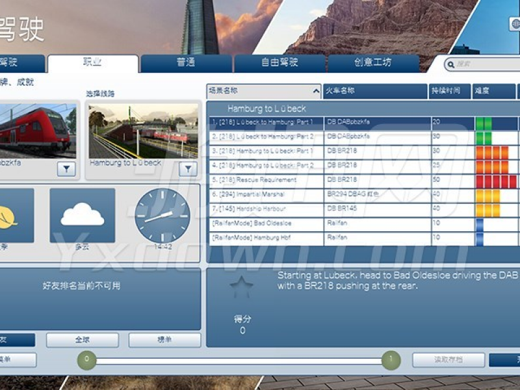Select the red train thumbnail image
The image size is (520, 390).
[38, 131]
